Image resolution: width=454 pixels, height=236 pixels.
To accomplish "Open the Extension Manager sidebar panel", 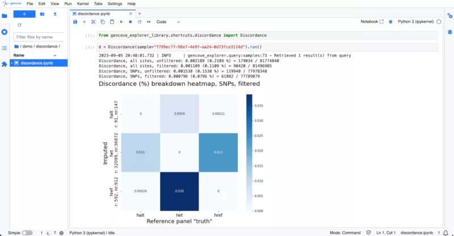I will click(5, 64).
